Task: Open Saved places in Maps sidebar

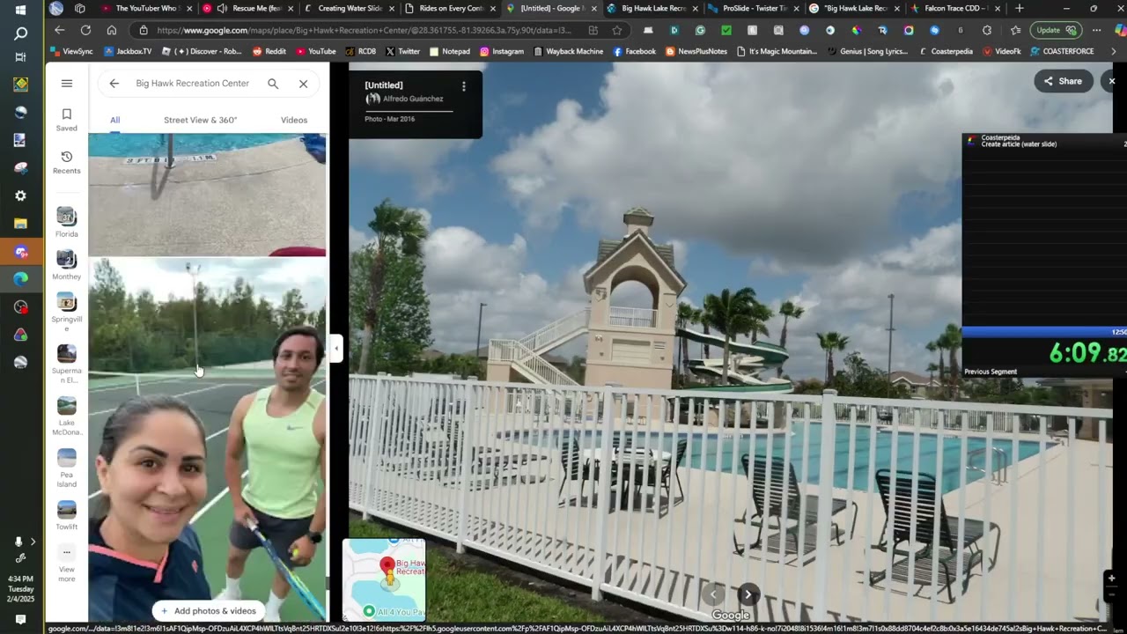Action: 67,120
